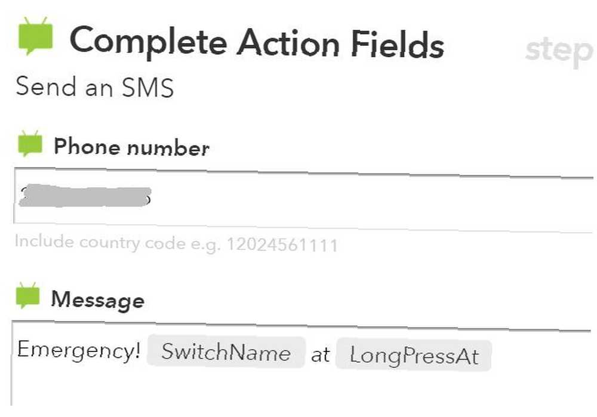The width and height of the screenshot is (597, 417).
Task: Select the LongPressAt ingredient pill
Action: pos(414,356)
